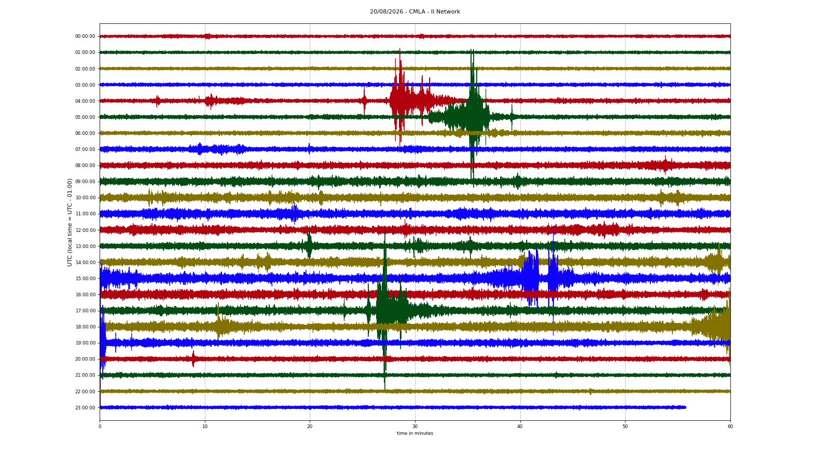Select the 17:00:00 trace label
Viewport: 830px width, 467px height.
click(x=85, y=310)
